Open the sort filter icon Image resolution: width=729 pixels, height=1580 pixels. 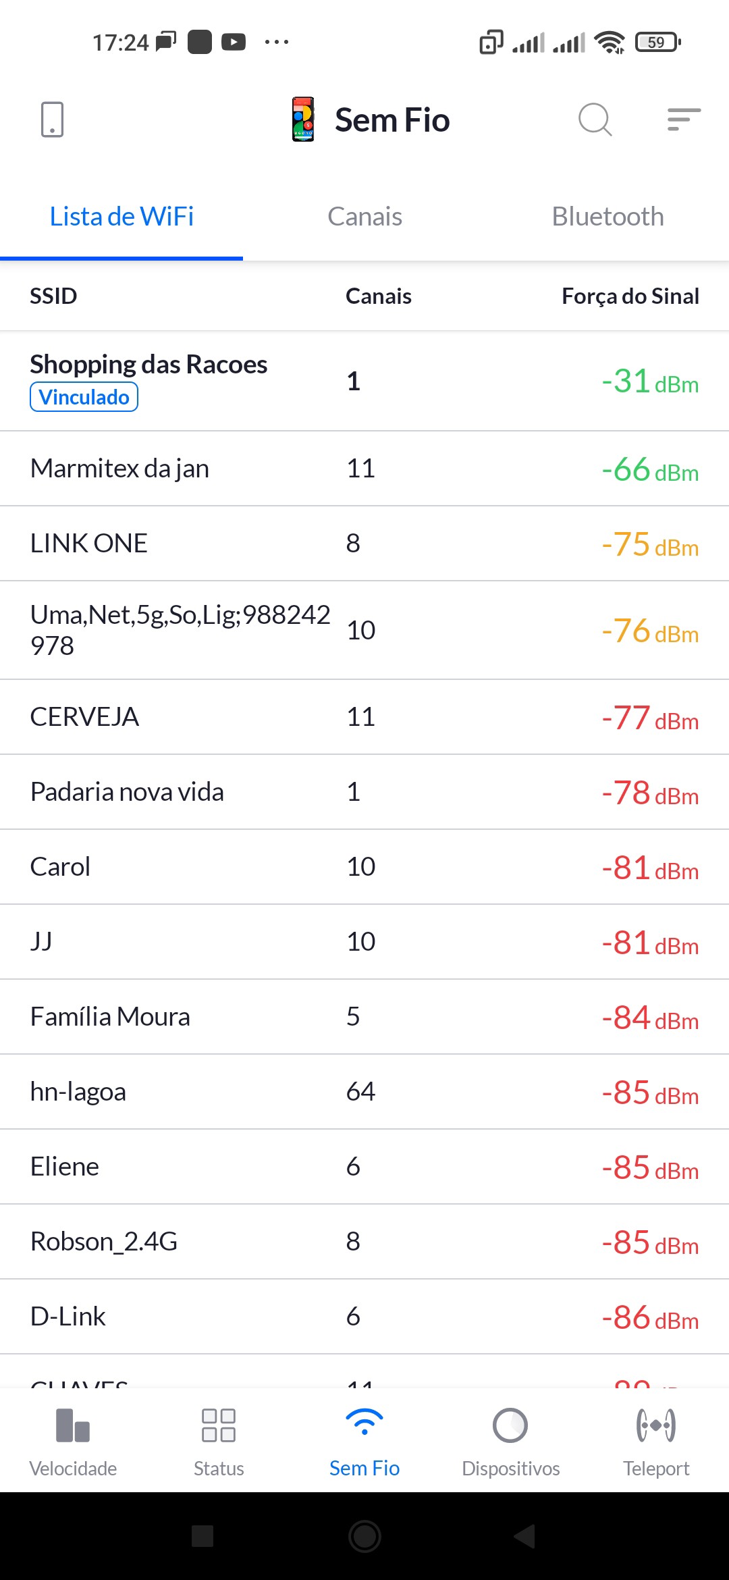click(683, 120)
